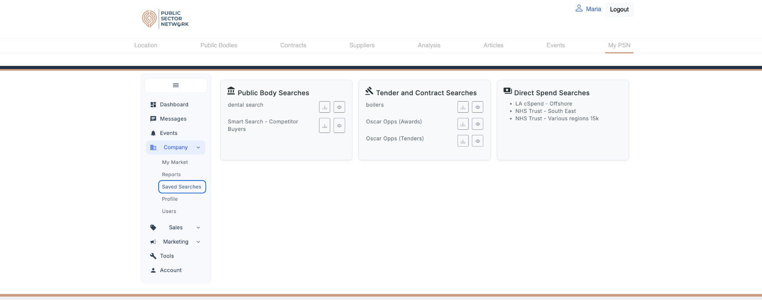This screenshot has width=762, height=300.
Task: Collapse the Company section chevron
Action: [x=198, y=148]
